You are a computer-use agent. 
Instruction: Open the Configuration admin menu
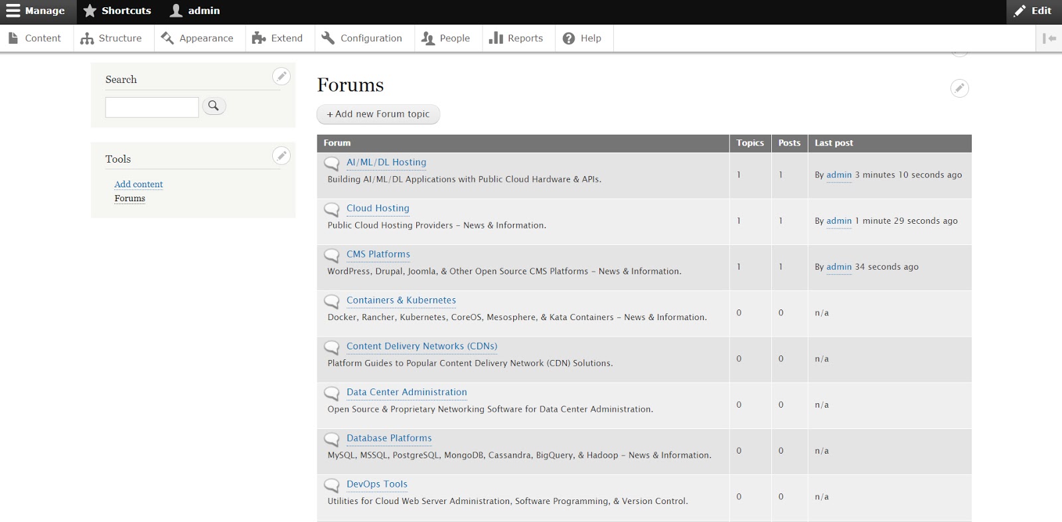[x=362, y=39]
